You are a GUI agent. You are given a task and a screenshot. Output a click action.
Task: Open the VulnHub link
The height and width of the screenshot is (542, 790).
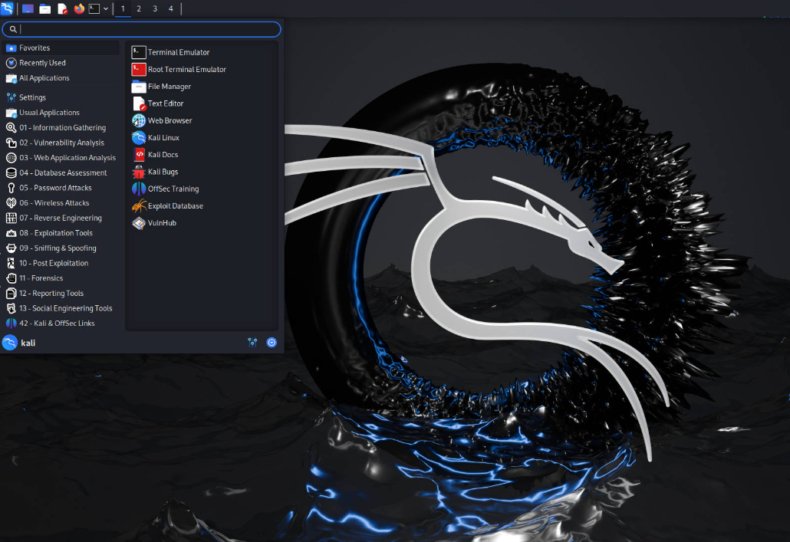161,223
